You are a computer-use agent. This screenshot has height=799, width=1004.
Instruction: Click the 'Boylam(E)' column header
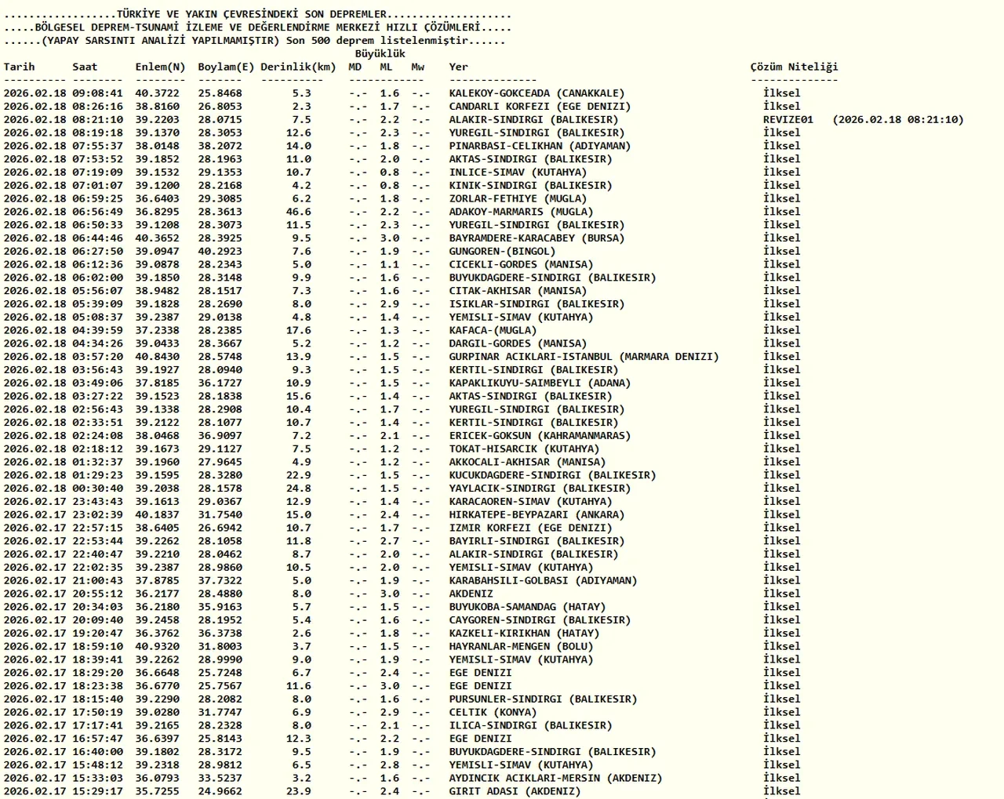(x=226, y=67)
